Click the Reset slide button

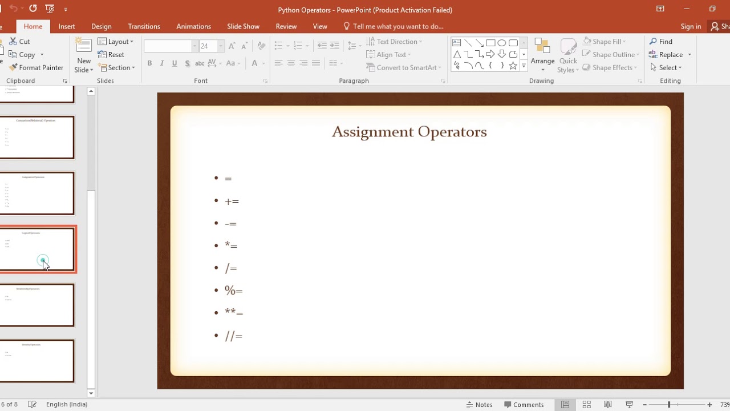(x=111, y=55)
